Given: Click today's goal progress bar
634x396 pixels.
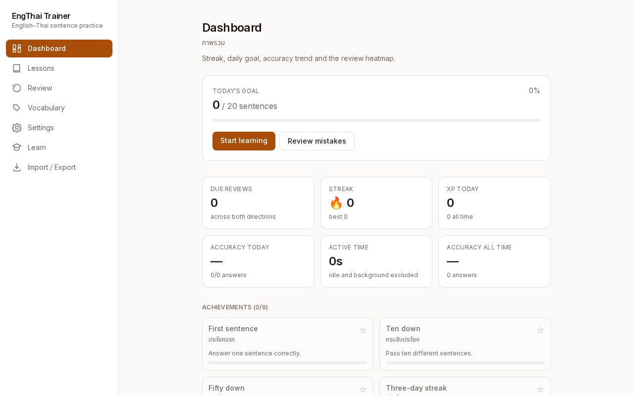Looking at the screenshot, I should [376, 120].
